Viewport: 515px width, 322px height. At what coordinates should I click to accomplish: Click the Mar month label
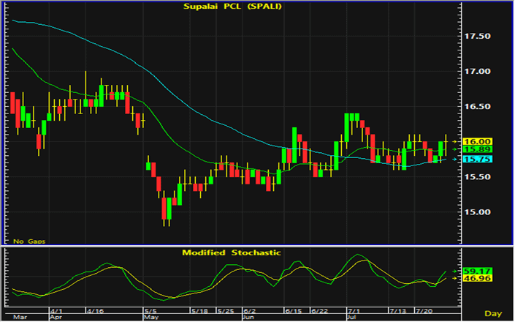point(20,318)
